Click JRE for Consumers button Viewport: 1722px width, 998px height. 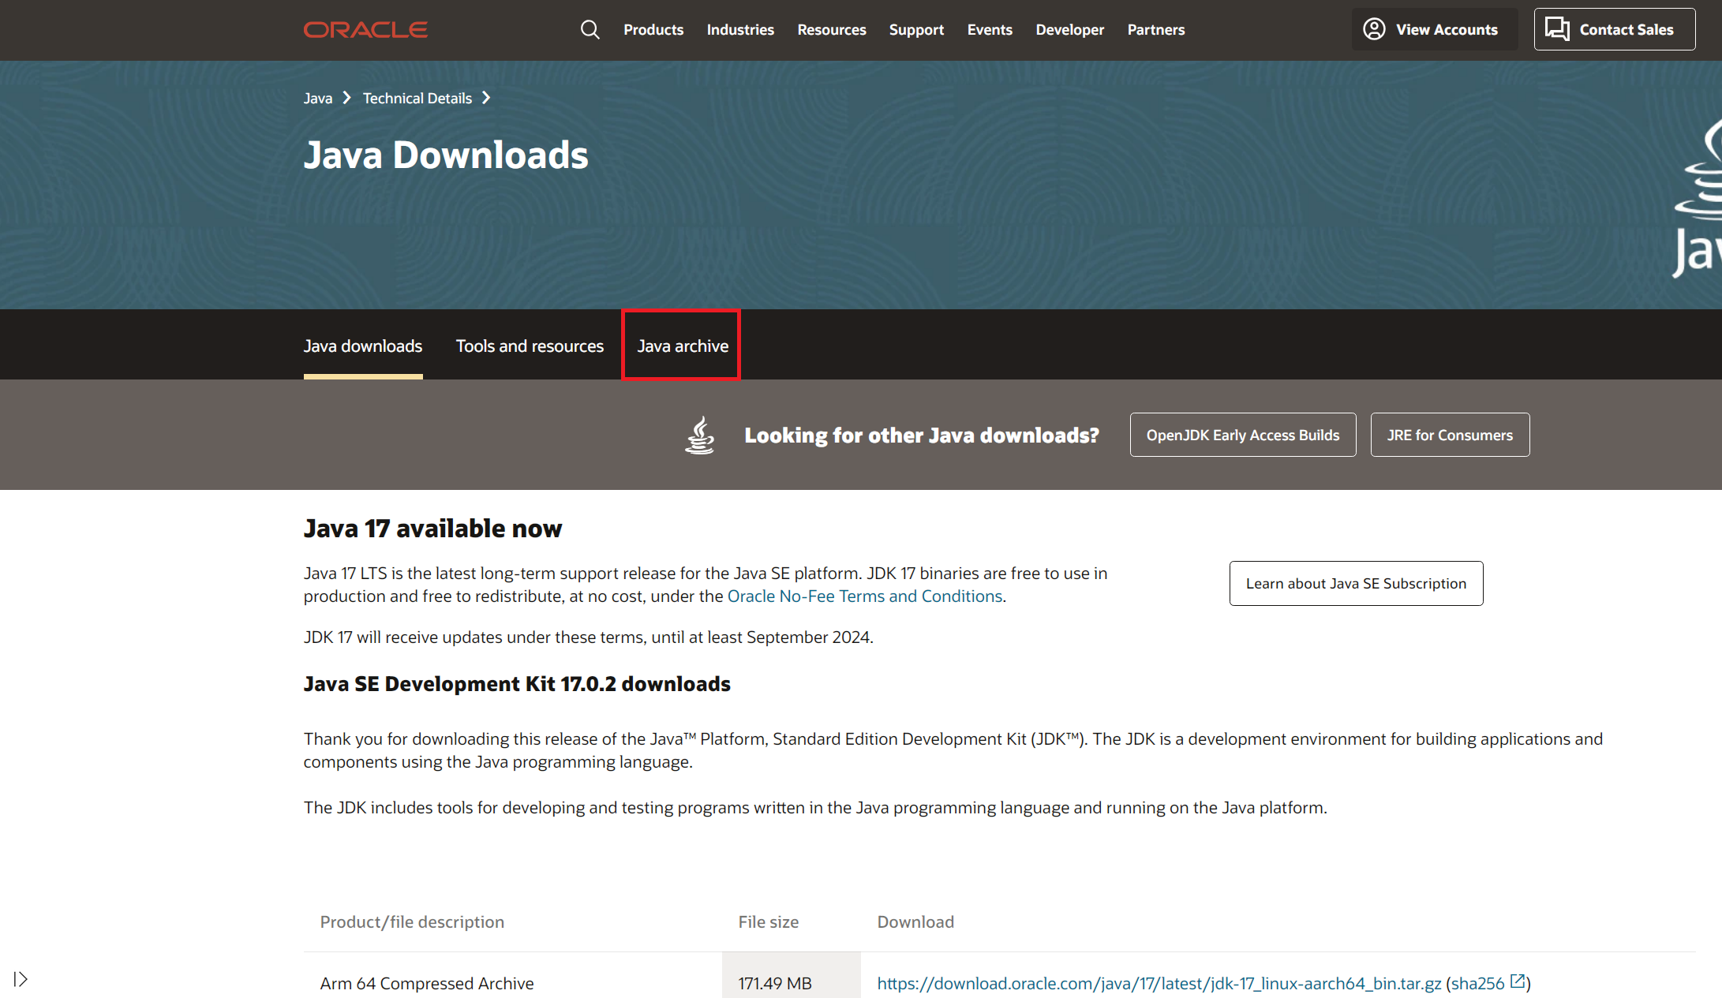pos(1450,435)
